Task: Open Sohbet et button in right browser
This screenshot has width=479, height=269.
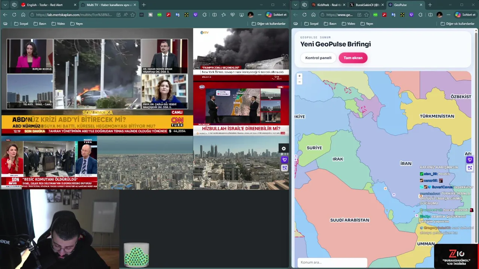Action: [x=465, y=15]
